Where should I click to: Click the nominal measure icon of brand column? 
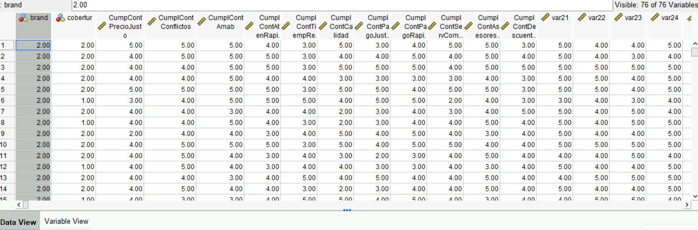tap(23, 18)
